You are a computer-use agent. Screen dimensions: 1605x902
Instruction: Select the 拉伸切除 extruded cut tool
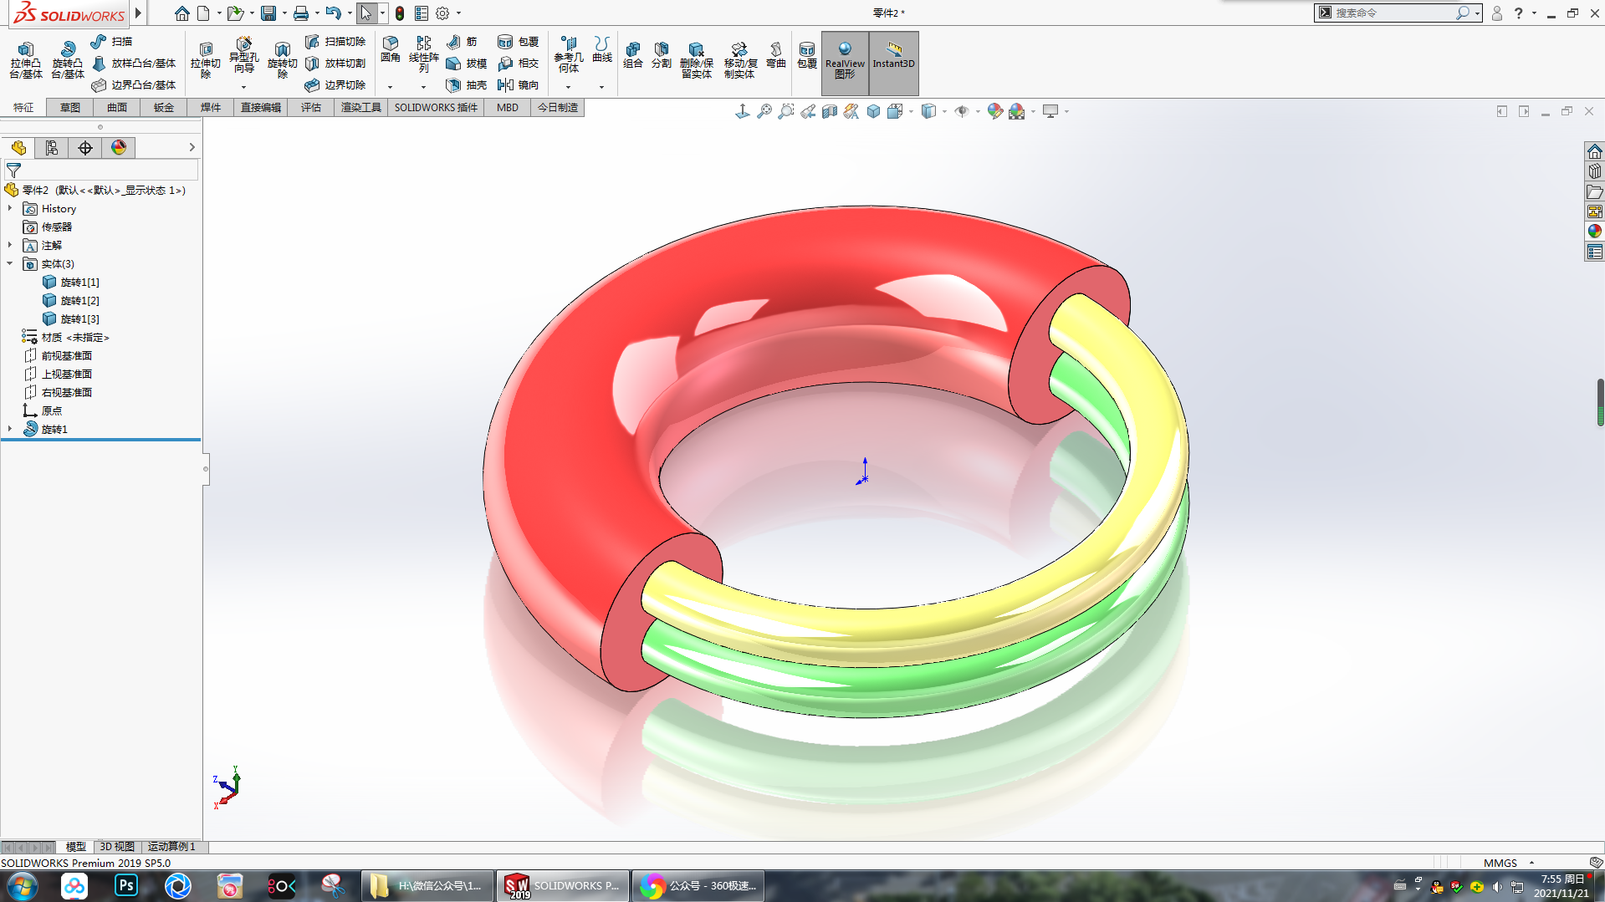205,59
